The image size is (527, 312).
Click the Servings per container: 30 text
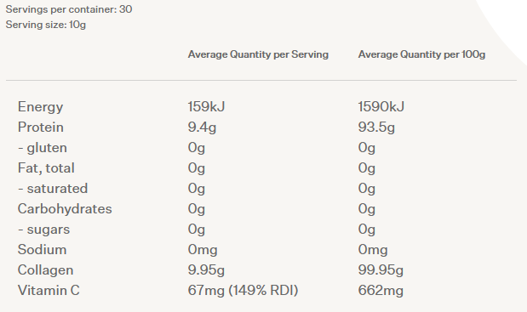[x=69, y=9]
